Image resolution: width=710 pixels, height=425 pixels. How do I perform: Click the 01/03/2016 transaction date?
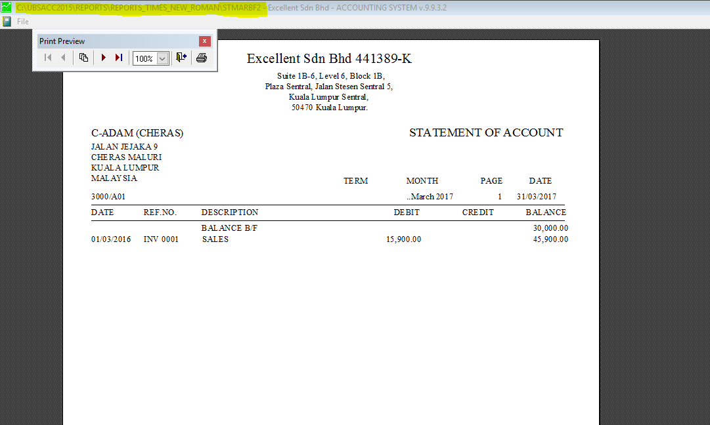pyautogui.click(x=111, y=239)
